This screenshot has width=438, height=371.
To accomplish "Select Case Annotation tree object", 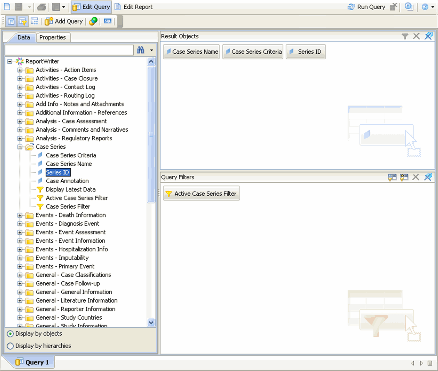I will tap(67, 181).
